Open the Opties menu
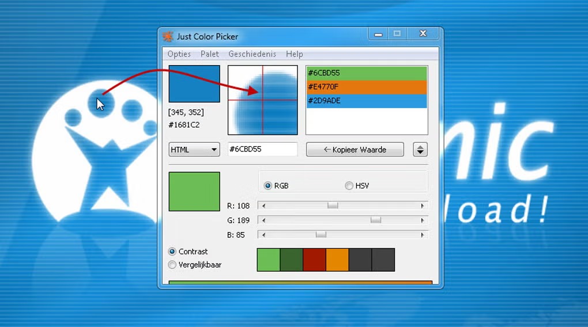Screen dimensions: 588x327 [x=179, y=54]
